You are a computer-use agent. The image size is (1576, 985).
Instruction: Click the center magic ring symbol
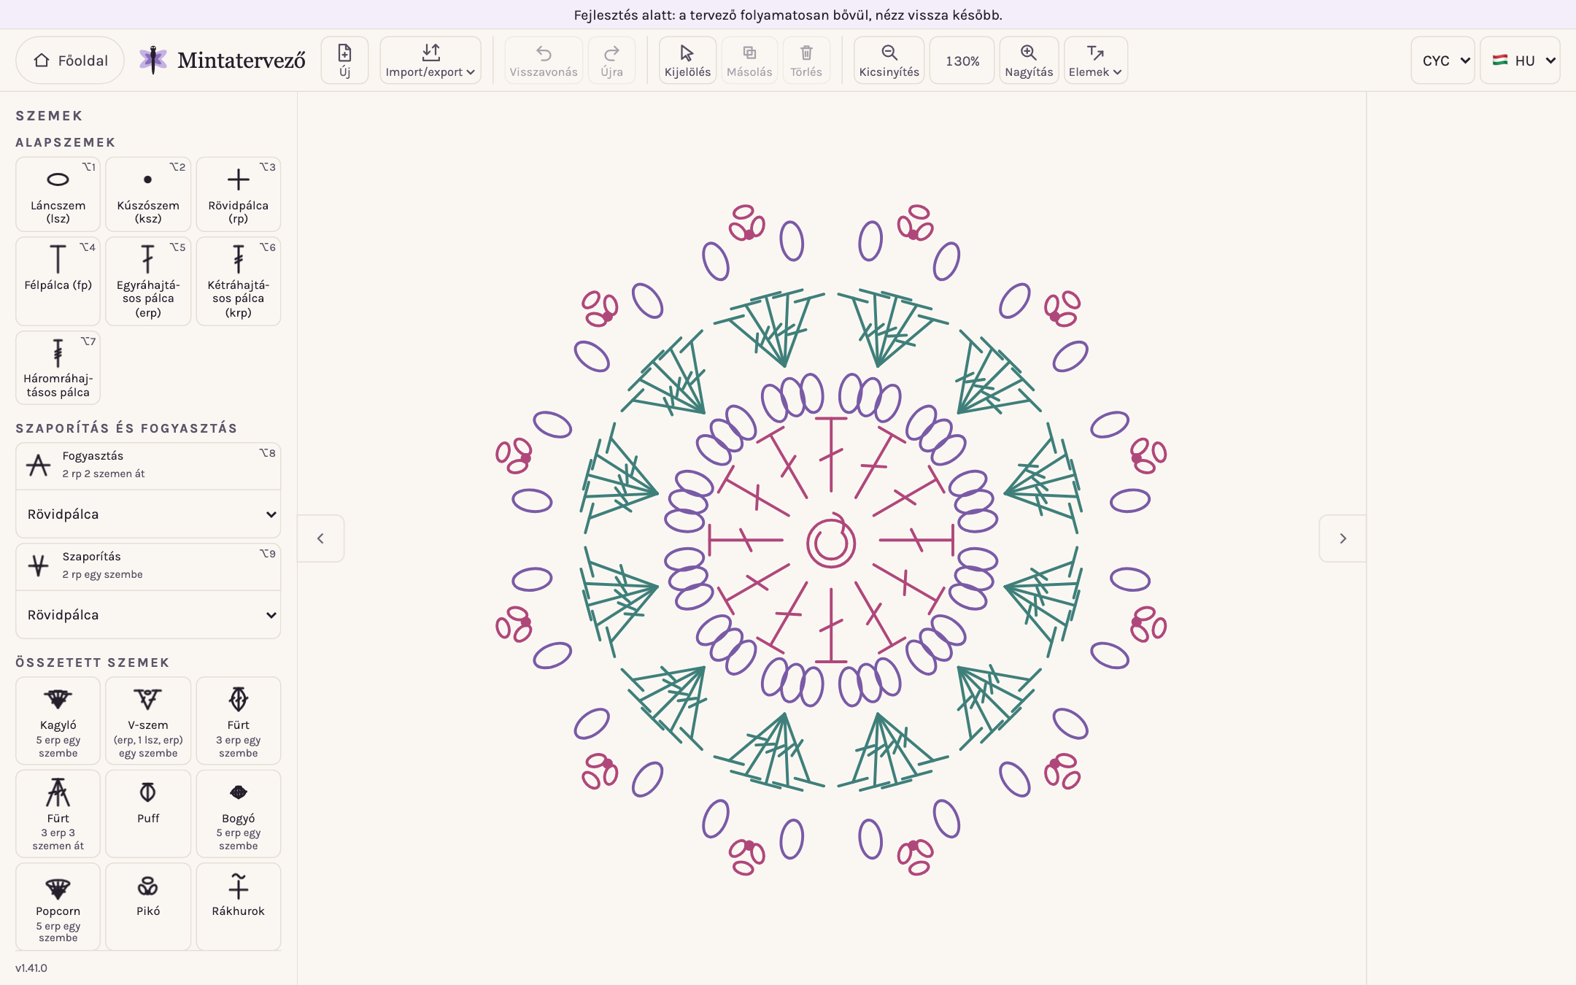(831, 541)
